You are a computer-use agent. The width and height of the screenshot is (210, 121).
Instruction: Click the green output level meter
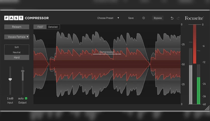pyautogui.click(x=199, y=90)
